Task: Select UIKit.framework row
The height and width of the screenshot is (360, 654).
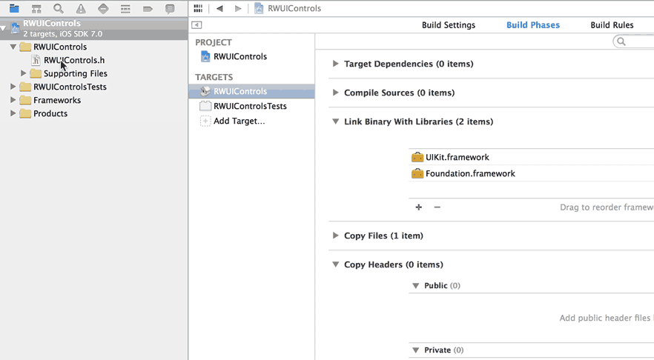Action: [532, 157]
